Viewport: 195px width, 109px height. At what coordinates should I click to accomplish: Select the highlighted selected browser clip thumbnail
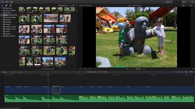(x=49, y=51)
